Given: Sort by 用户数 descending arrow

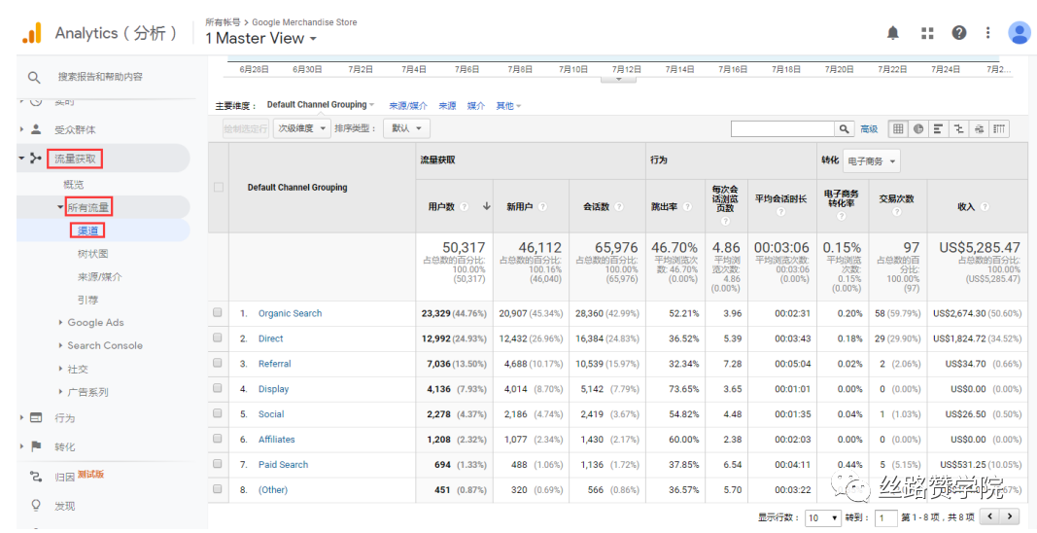Looking at the screenshot, I should click(487, 206).
